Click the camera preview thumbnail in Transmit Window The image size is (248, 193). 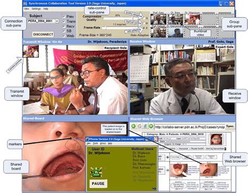point(31,51)
